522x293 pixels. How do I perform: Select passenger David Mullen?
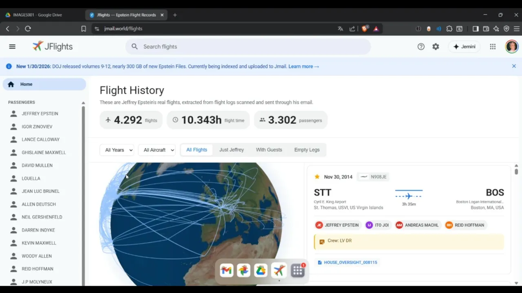pos(37,165)
